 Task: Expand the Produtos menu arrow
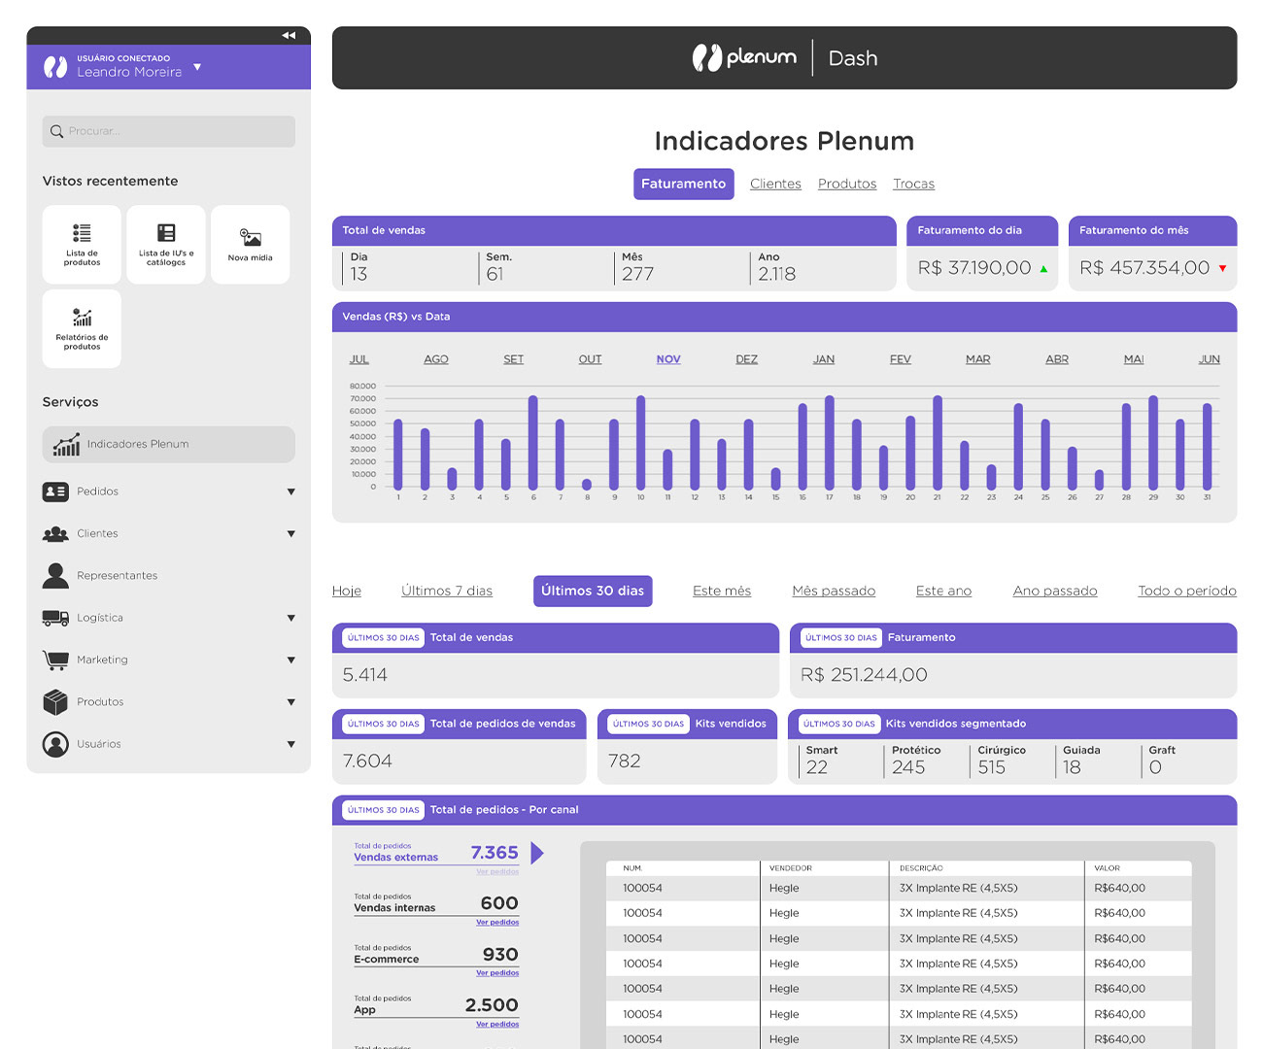(x=290, y=702)
